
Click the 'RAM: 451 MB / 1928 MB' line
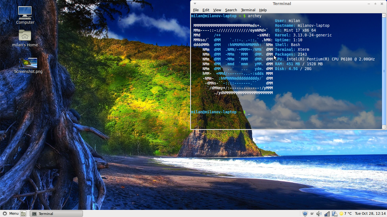tap(299, 64)
